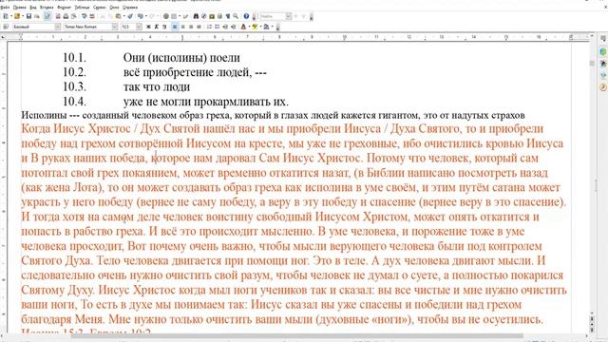
Task: Select the Format Paintbrush icon
Action: point(130,16)
